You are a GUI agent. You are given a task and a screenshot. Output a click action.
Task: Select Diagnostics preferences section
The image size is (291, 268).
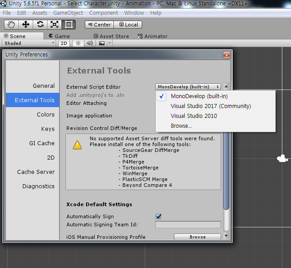[32, 186]
